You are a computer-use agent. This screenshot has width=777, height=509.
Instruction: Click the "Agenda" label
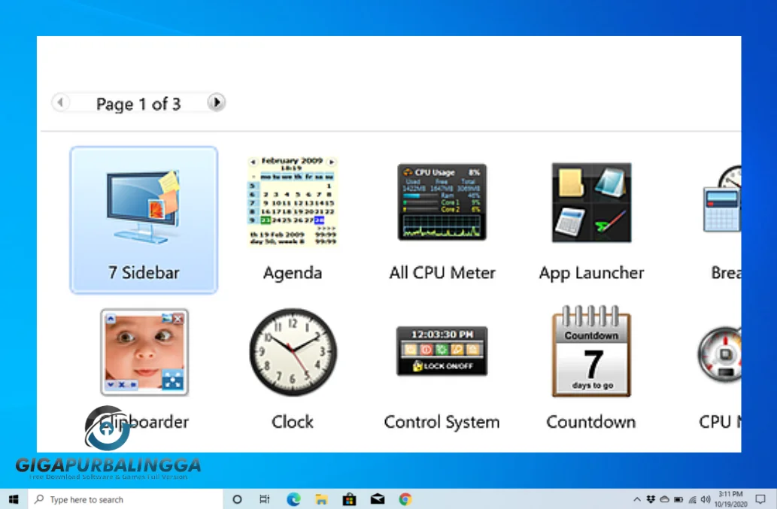pyautogui.click(x=293, y=273)
